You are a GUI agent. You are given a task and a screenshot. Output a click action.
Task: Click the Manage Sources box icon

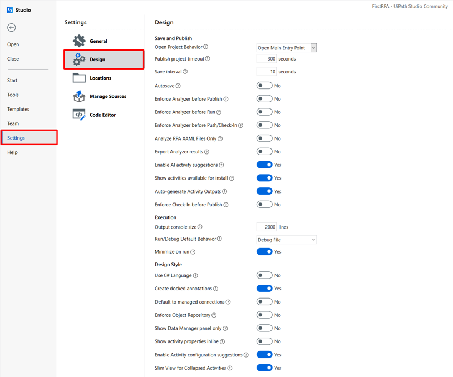pos(79,96)
